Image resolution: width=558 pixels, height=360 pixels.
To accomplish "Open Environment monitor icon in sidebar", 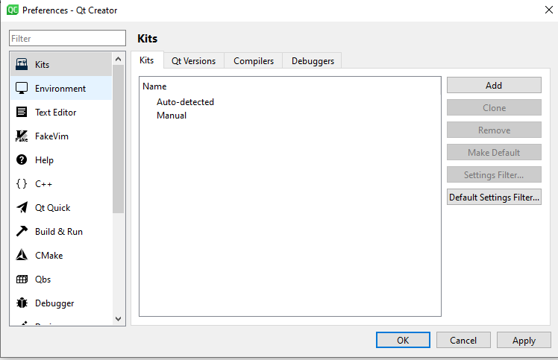I will click(22, 88).
